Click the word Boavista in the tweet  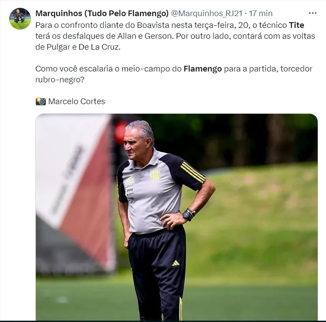coord(153,25)
